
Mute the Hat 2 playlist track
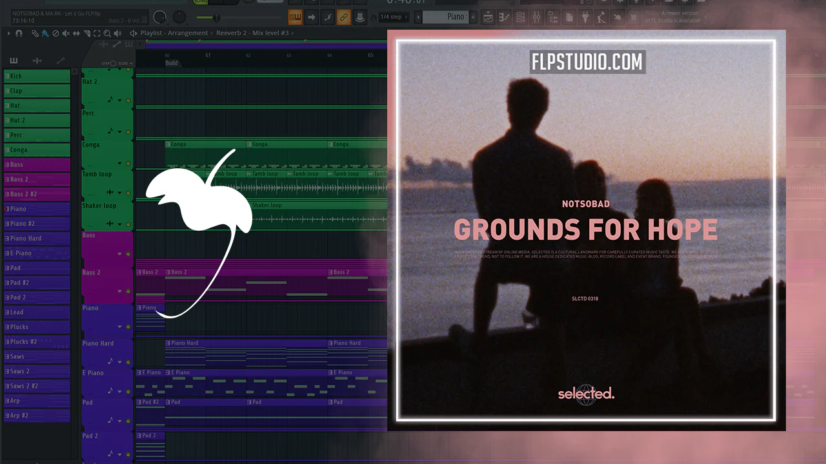click(128, 101)
